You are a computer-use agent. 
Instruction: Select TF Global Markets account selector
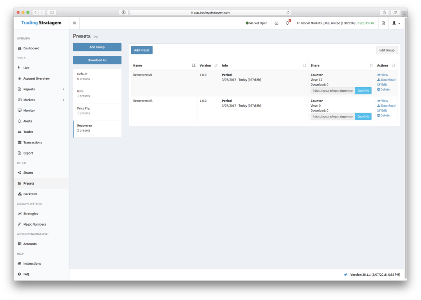(335, 23)
